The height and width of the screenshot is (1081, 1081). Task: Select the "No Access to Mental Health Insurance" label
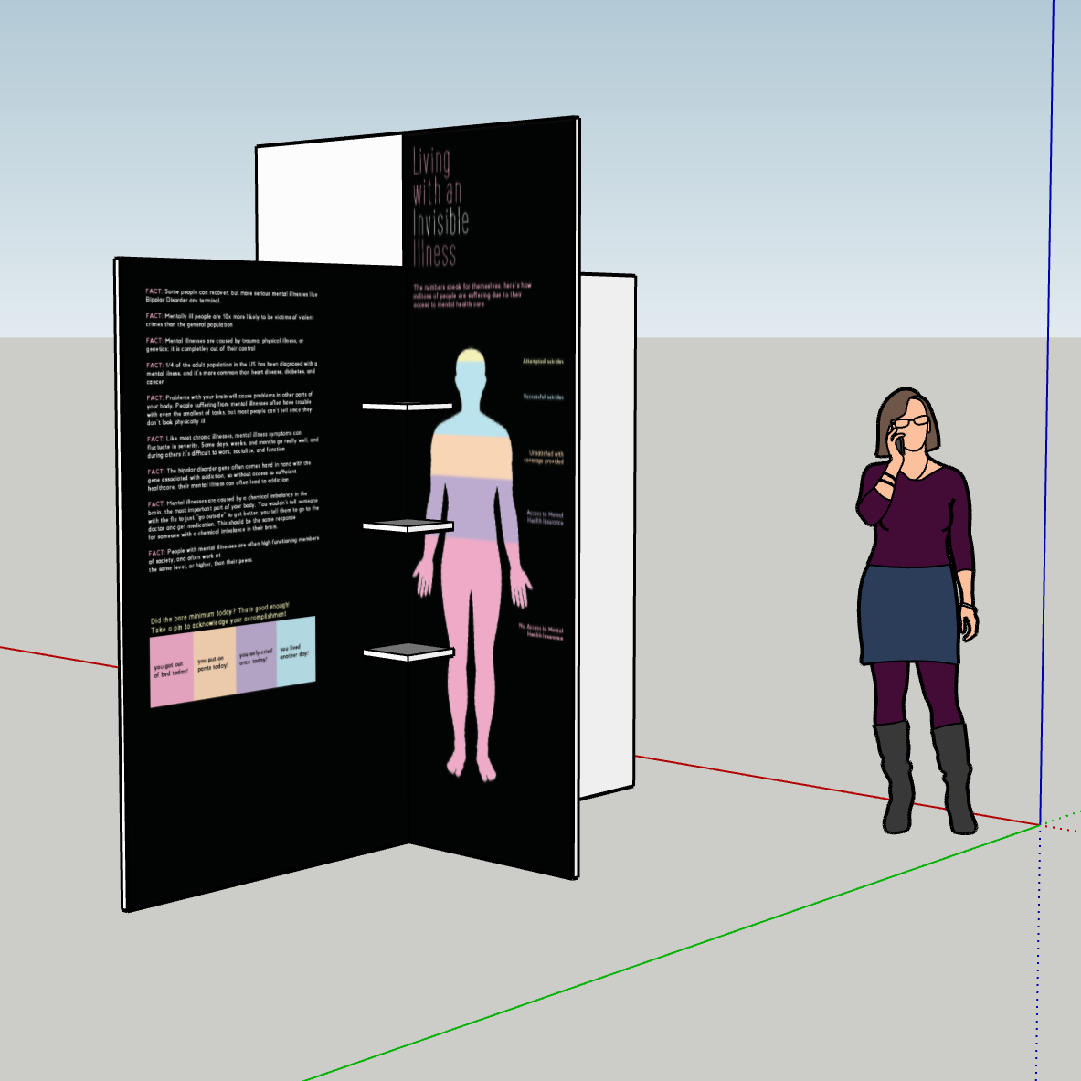click(543, 631)
